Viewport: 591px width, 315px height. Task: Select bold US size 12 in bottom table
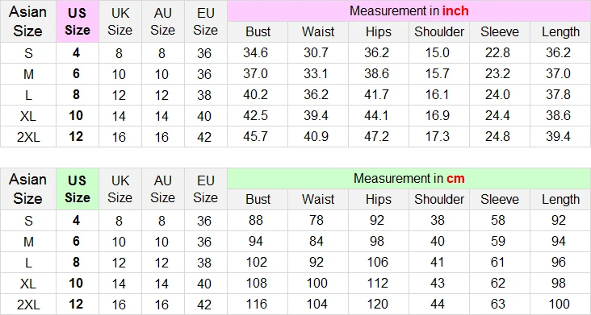coord(76,304)
